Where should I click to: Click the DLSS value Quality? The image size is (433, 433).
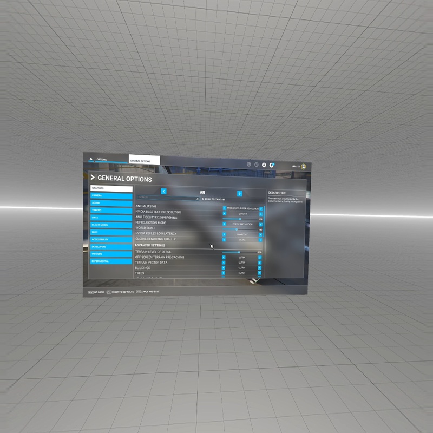click(x=242, y=214)
